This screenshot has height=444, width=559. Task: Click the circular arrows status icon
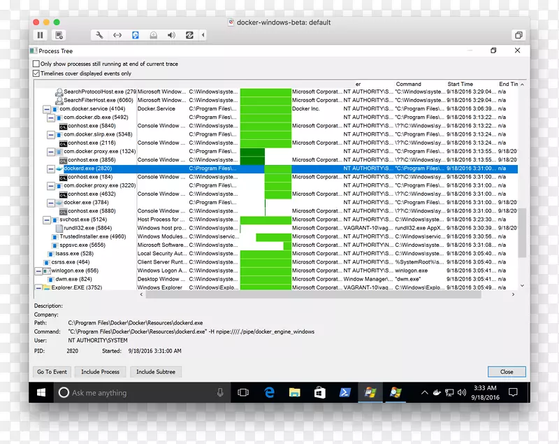189,35
